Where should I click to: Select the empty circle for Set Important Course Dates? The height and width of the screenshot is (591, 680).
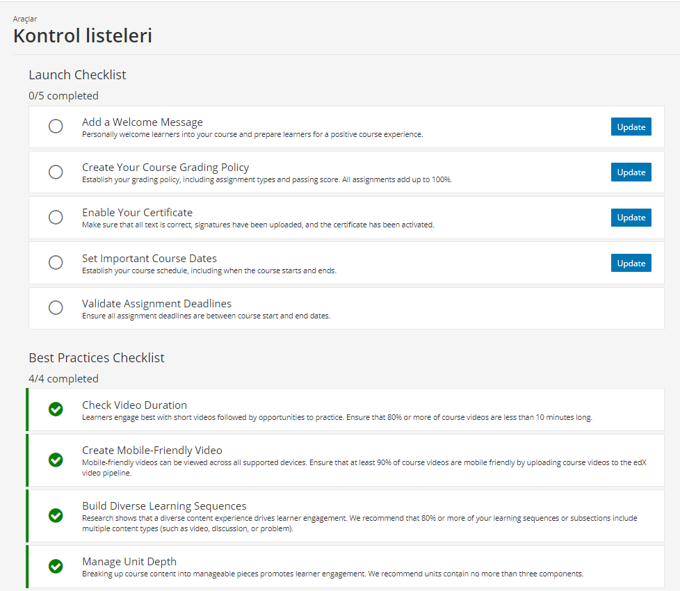56,262
